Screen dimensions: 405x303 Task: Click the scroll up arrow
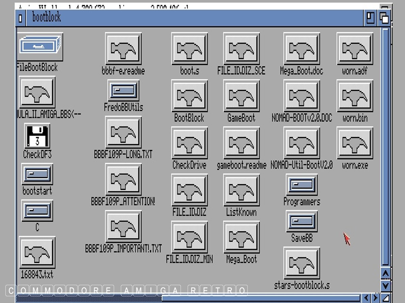point(386,273)
